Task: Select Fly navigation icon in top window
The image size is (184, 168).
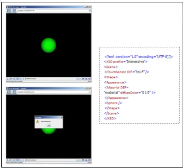Action: [x=8, y=79]
